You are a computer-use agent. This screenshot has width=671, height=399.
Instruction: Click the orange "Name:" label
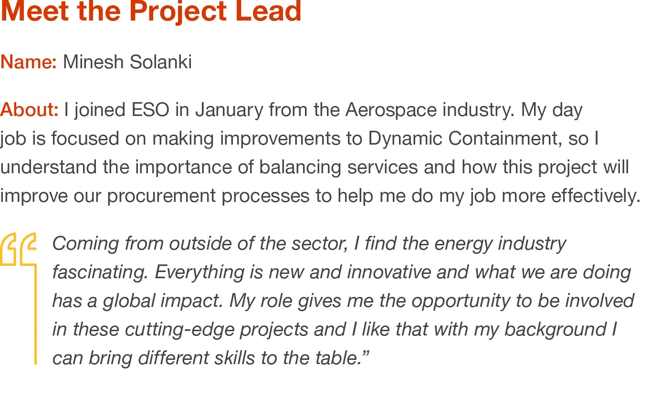click(x=28, y=62)
